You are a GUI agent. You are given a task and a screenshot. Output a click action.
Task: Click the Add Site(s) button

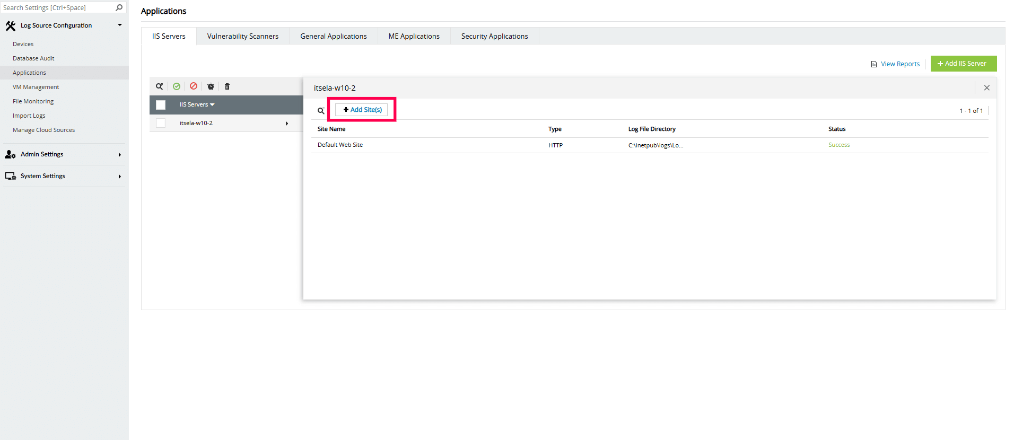pos(362,110)
